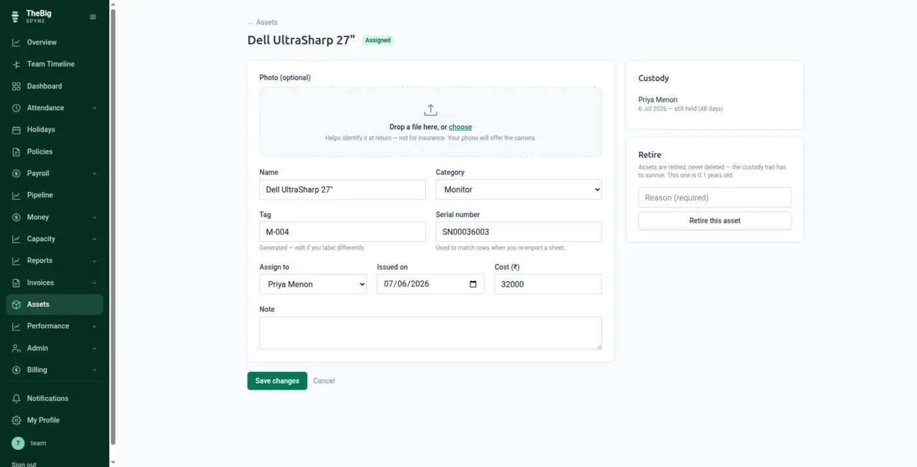Image resolution: width=917 pixels, height=467 pixels.
Task: Click the upload arrow icon in photo dropzone
Action: click(x=430, y=110)
